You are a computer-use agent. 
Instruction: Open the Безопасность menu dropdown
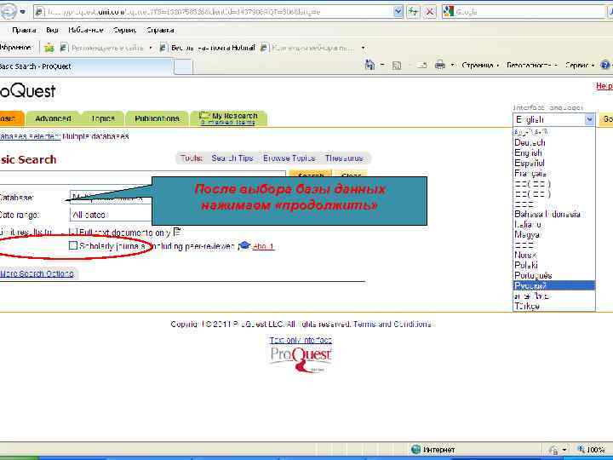coord(532,65)
